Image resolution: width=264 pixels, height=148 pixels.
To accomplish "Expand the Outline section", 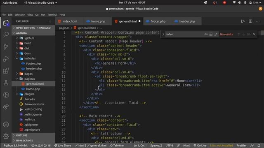I will [33, 135].
